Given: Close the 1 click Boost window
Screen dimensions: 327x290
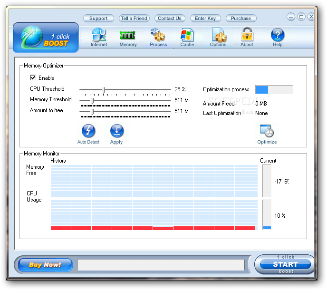Looking at the screenshot, I should click(311, 17).
